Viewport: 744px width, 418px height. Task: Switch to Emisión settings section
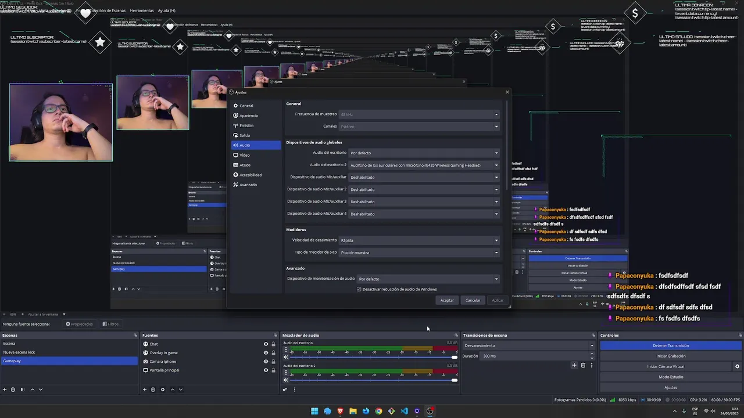click(x=256, y=125)
